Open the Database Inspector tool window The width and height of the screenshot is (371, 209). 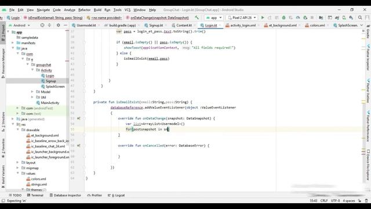click(x=65, y=195)
